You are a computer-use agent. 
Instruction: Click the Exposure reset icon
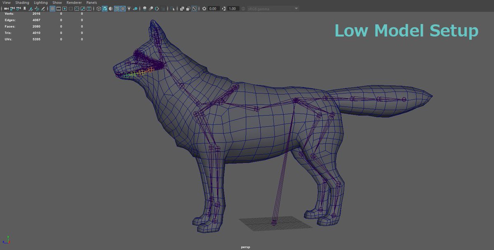(204, 9)
